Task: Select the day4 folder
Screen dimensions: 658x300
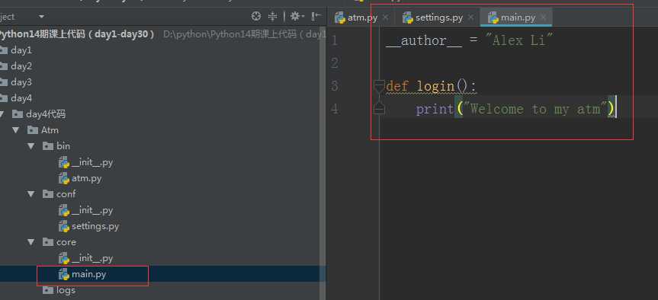Action: click(21, 98)
